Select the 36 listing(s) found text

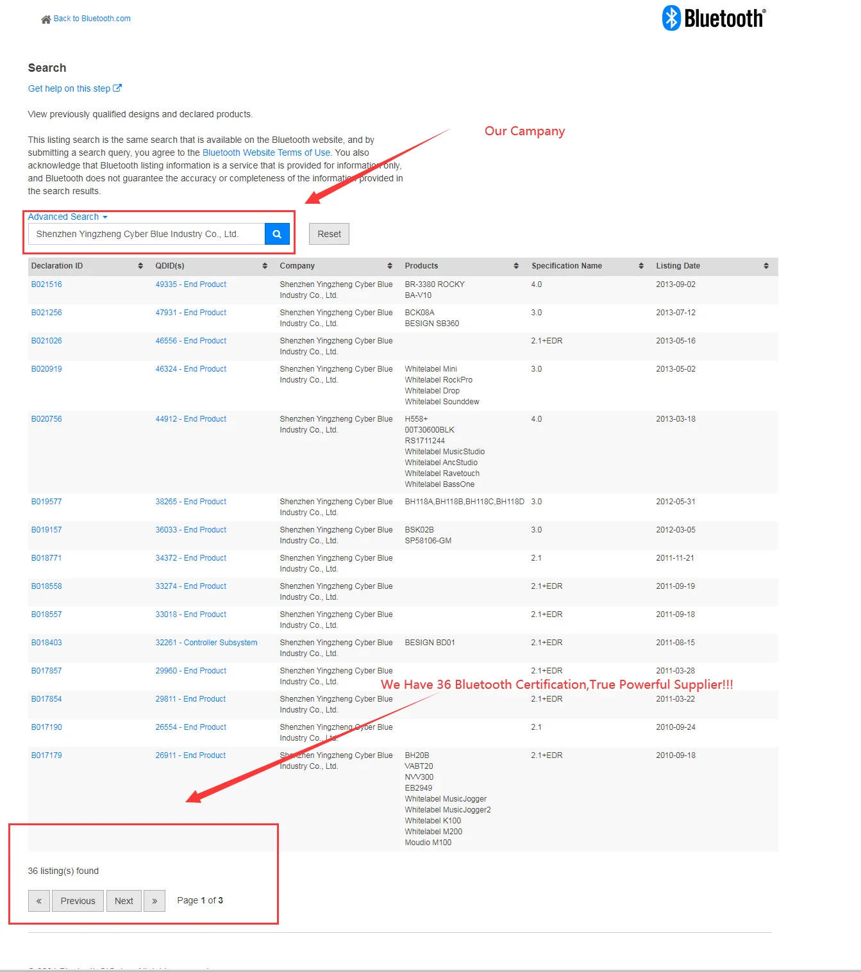[x=63, y=871]
